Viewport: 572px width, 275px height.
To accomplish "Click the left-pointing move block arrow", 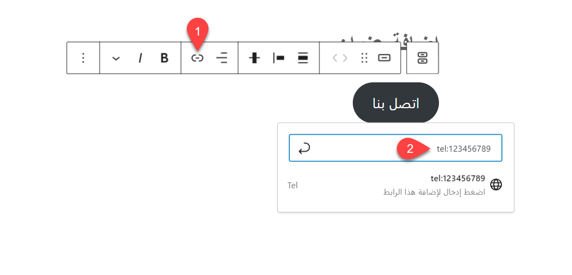I will pyautogui.click(x=334, y=58).
